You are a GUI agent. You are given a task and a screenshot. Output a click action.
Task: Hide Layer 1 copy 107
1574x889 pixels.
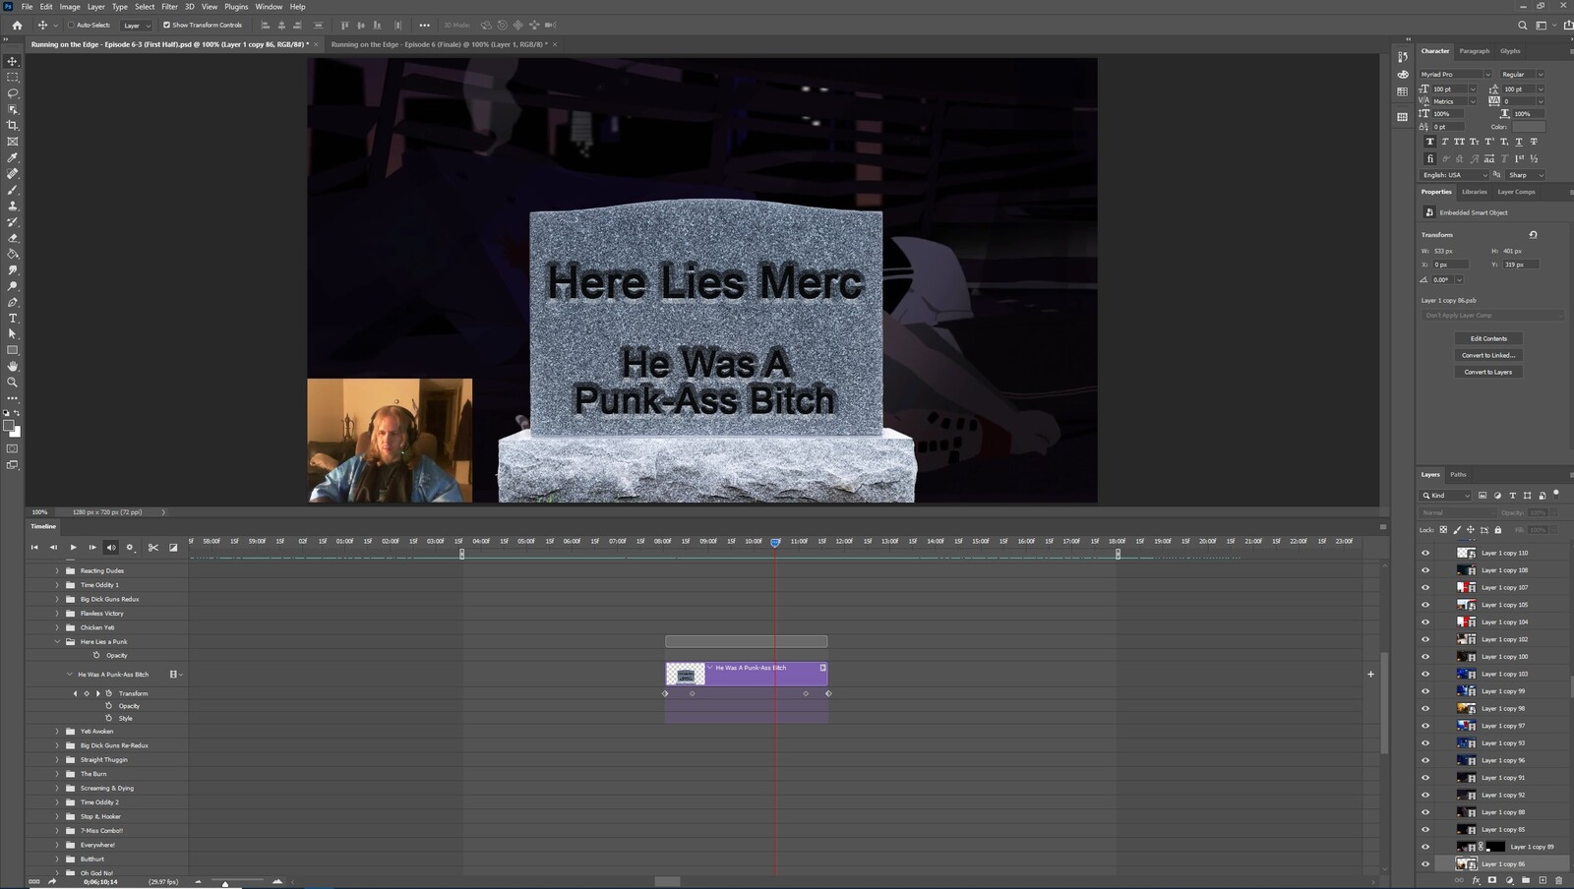[1425, 587]
